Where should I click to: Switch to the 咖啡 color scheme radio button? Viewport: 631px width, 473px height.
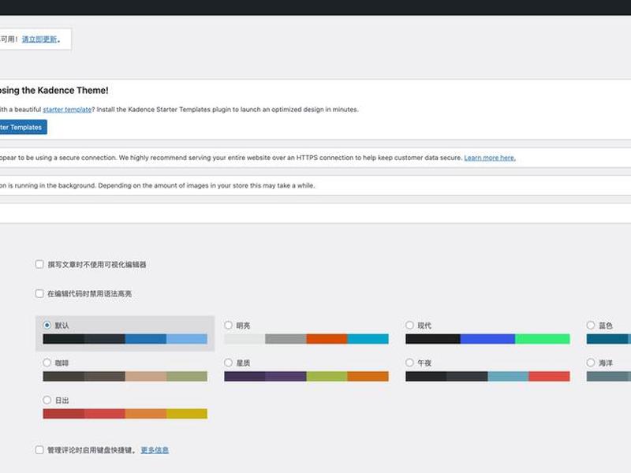coord(47,363)
